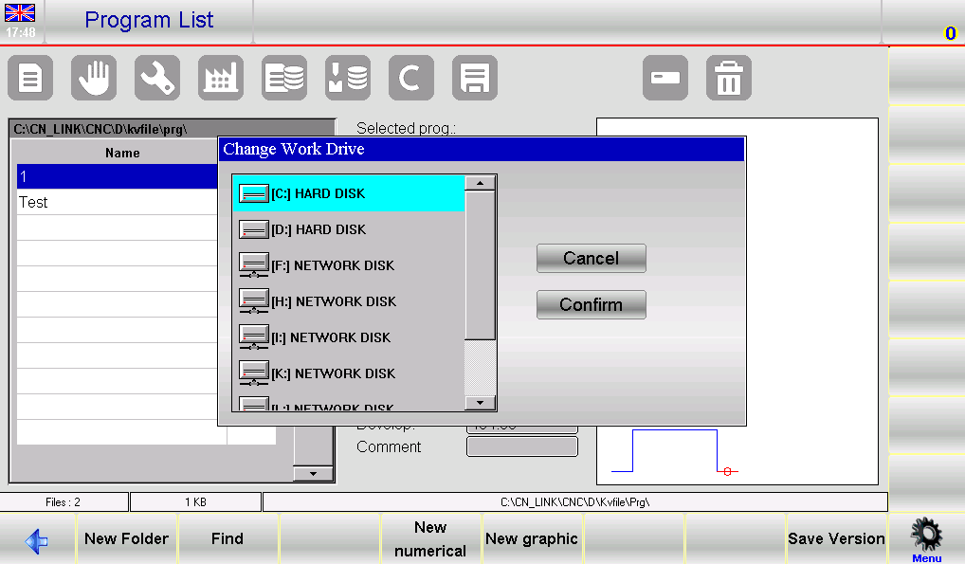Click the eject media icon
This screenshot has height=564, width=965.
pyautogui.click(x=665, y=78)
